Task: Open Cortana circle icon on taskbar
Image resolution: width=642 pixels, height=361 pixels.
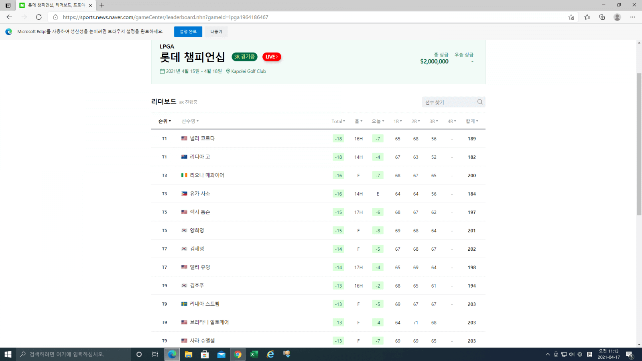Action: [x=139, y=354]
